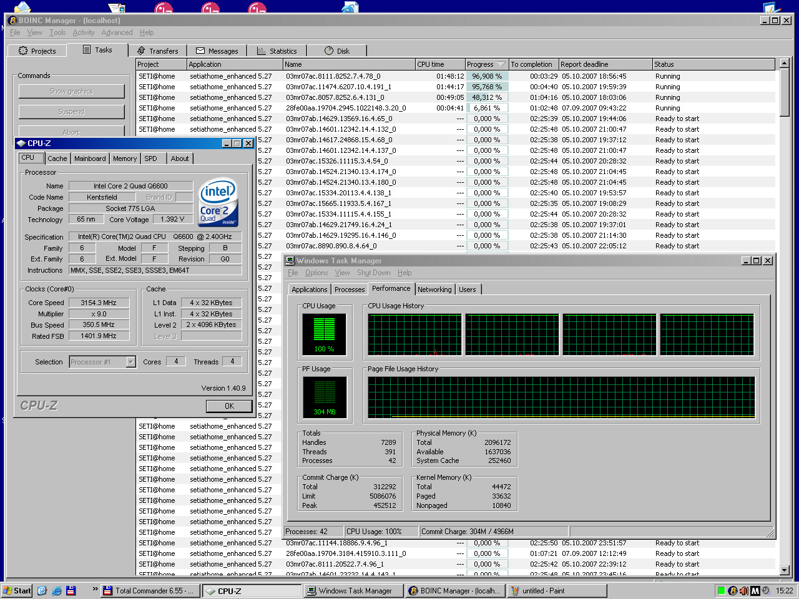
Task: Open BOINC Tools menu
Action: click(57, 32)
